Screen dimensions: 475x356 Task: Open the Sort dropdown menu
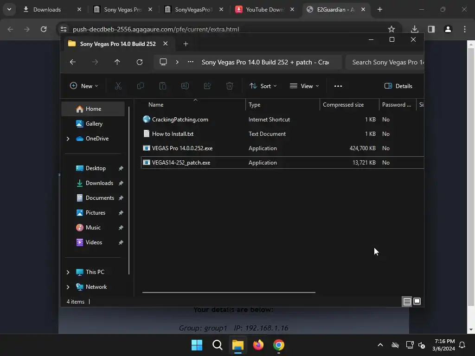[263, 86]
